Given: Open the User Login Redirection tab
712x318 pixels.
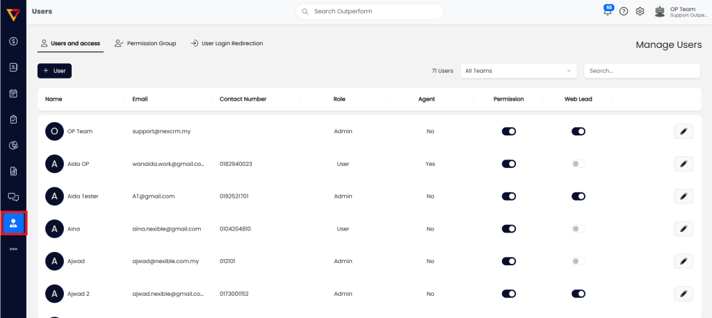Looking at the screenshot, I should 227,44.
